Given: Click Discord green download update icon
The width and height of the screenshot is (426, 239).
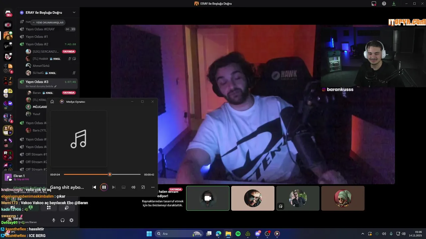Looking at the screenshot, I should 394,3.
